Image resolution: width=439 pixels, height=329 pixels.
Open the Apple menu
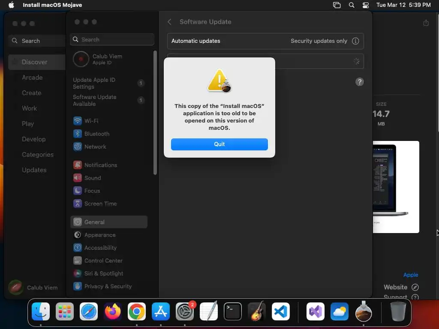[11, 5]
